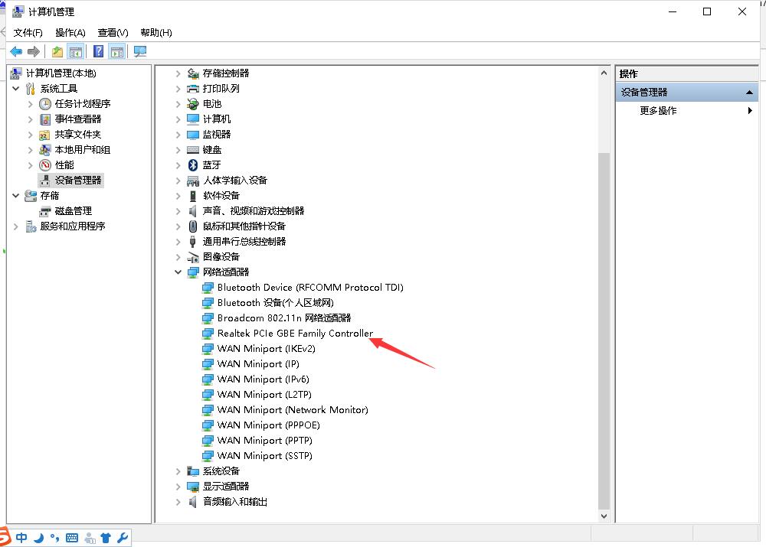Click the Task Scheduler clock icon
This screenshot has height=547, width=766.
pos(45,104)
